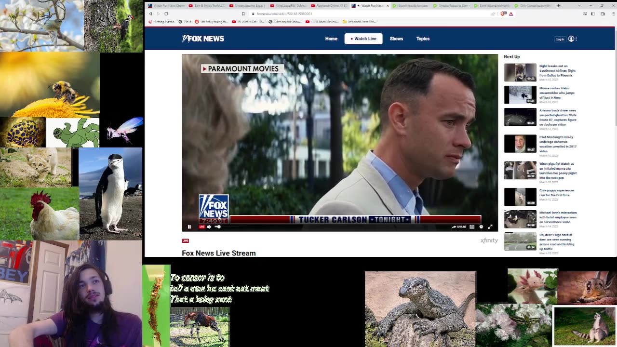Switch to the first Watch Fox News tab
Screen dimensions: 617x347
pyautogui.click(x=166, y=6)
